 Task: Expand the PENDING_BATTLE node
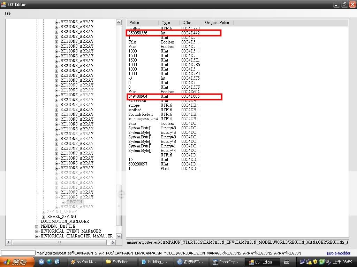[37, 227]
